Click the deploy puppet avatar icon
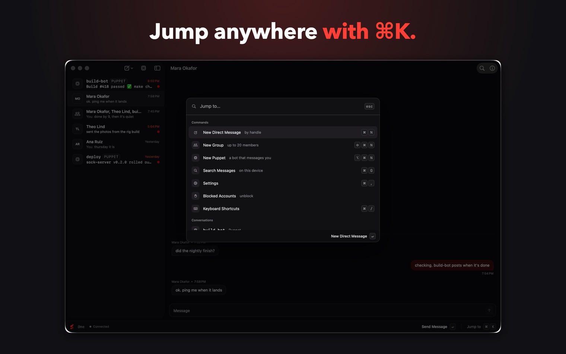 coord(77,159)
